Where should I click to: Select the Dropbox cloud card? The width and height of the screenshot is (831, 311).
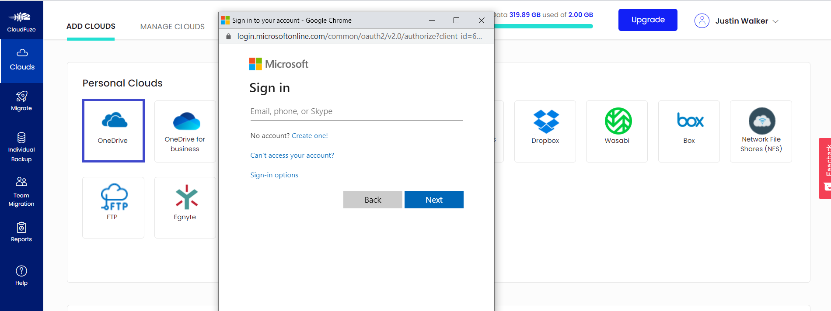point(545,131)
